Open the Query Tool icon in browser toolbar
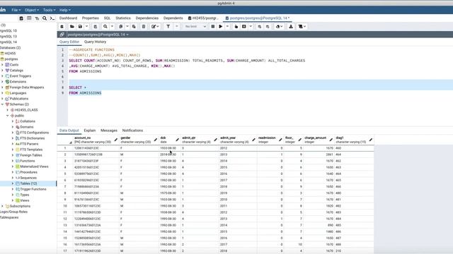The height and width of the screenshot is (254, 453). coord(21,18)
